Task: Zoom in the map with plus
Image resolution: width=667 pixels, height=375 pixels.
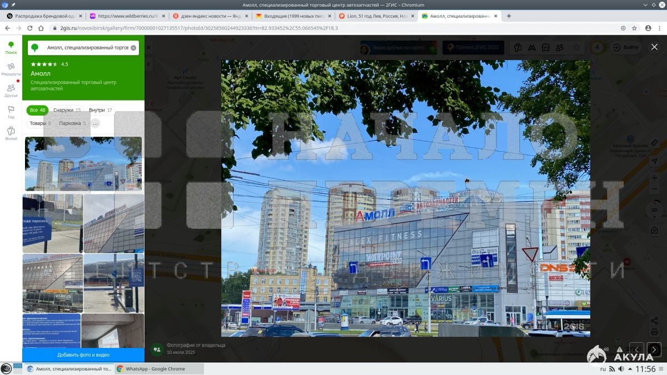Action: [654, 178]
